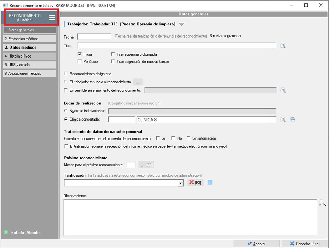Click the Aceptar button
This screenshot has height=248, width=329.
[256, 244]
